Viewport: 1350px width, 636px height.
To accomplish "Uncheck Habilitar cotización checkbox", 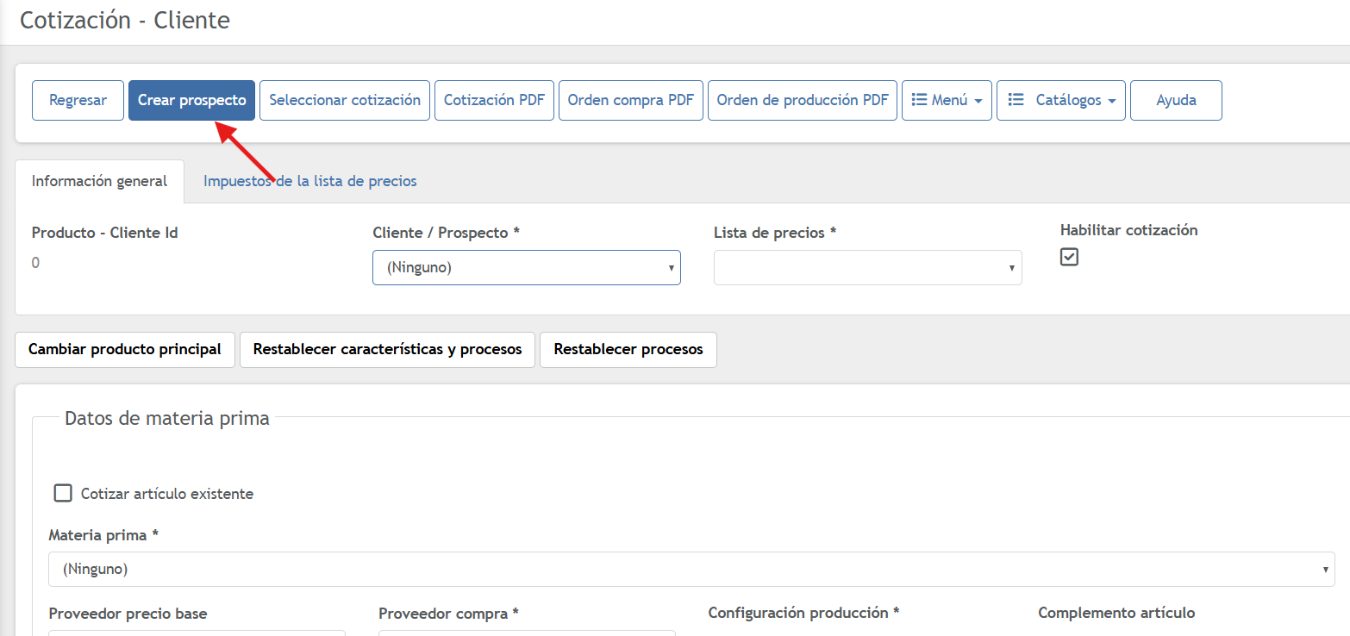I will (1070, 257).
